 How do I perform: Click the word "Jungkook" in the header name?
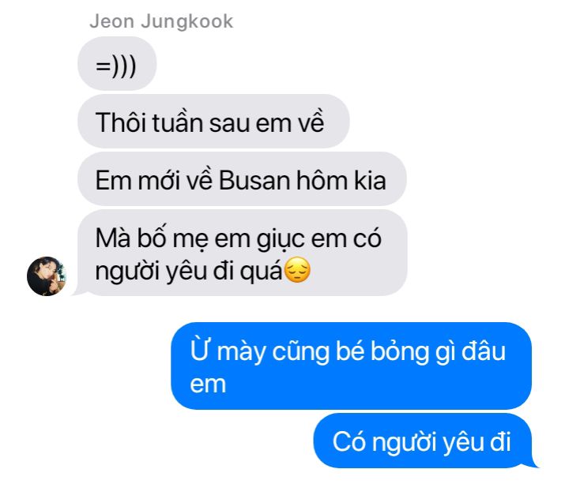point(187,22)
